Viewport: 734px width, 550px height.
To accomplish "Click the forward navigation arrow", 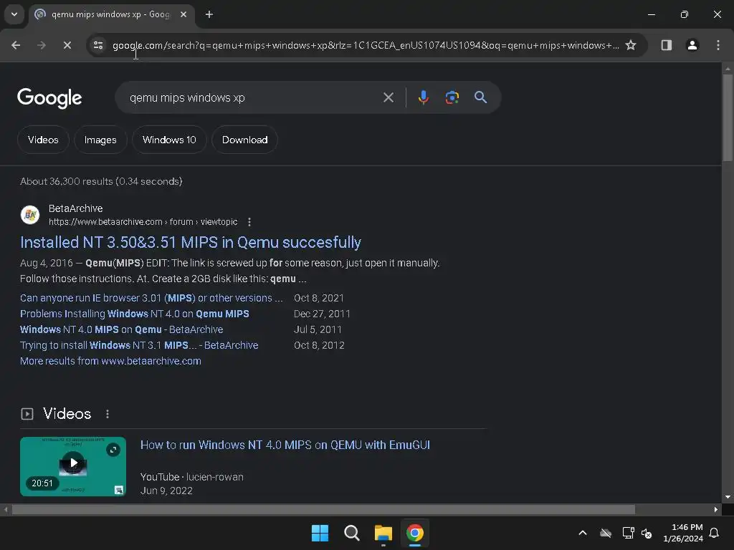I will click(41, 45).
